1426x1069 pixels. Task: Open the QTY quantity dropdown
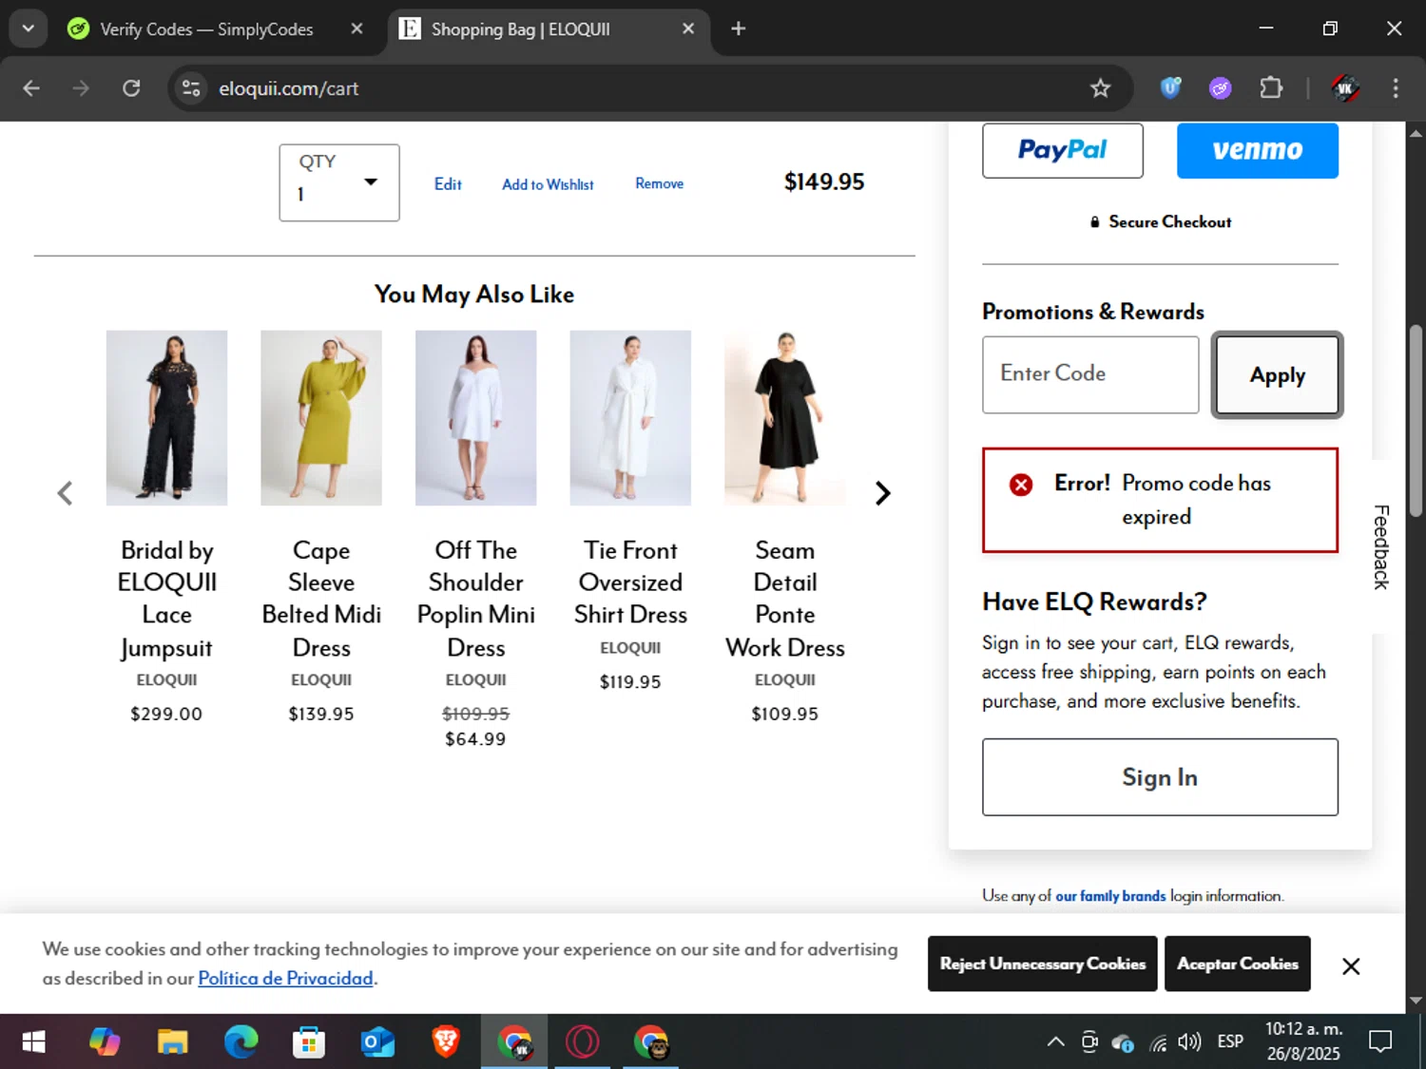pyautogui.click(x=339, y=182)
